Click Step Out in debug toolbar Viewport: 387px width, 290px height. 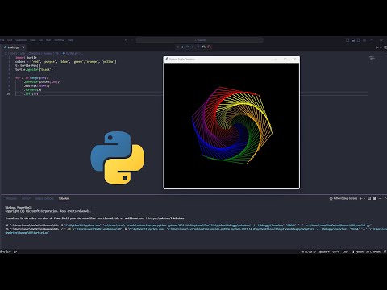pos(198,47)
